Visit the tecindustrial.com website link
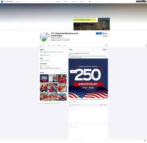147x143 pixels. pos(46,60)
